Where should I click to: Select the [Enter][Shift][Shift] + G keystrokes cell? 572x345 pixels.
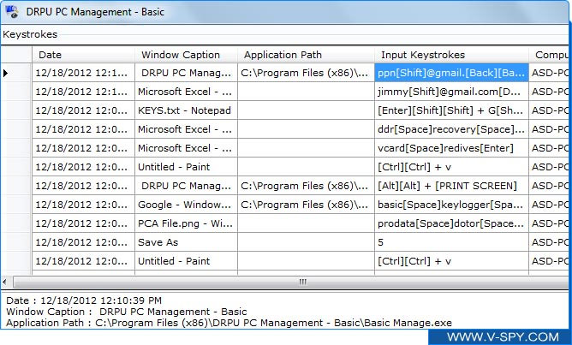click(451, 110)
